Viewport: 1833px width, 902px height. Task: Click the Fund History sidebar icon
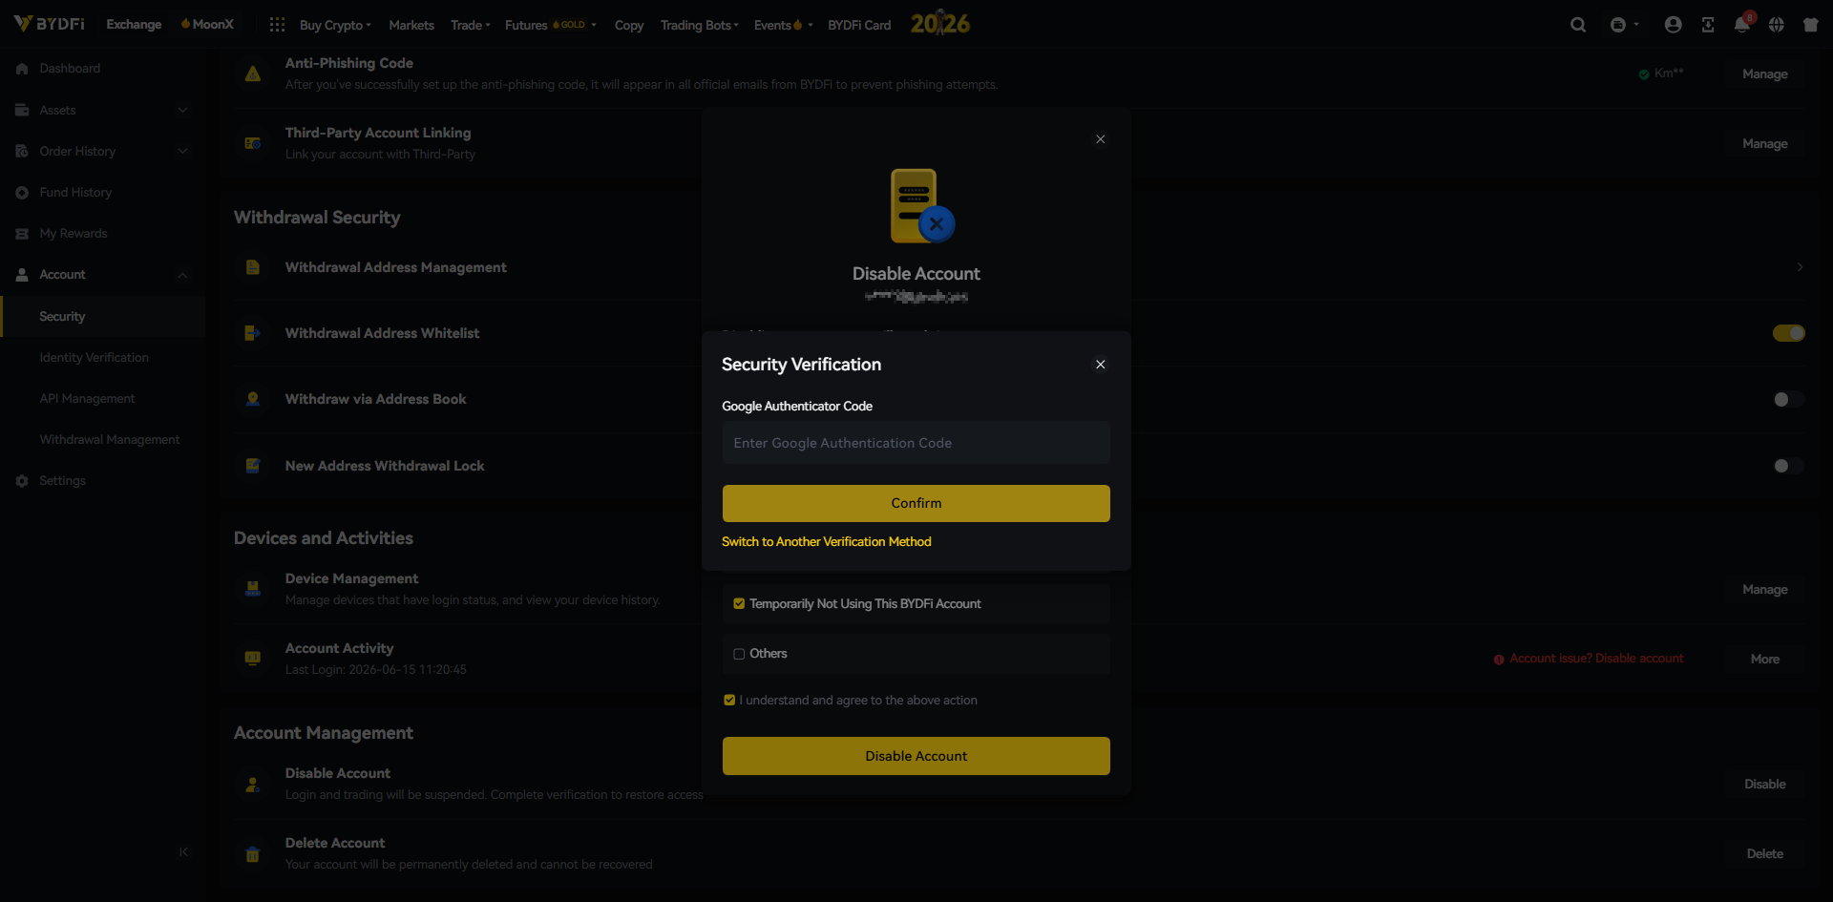click(22, 193)
